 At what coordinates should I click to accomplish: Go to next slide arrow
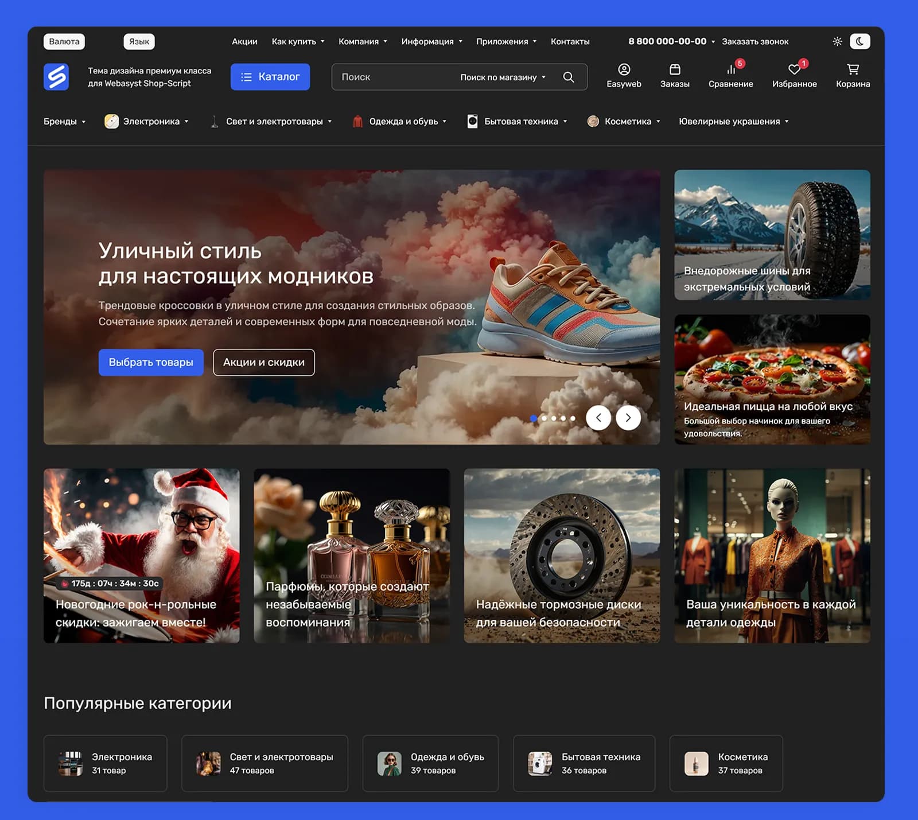tap(628, 418)
